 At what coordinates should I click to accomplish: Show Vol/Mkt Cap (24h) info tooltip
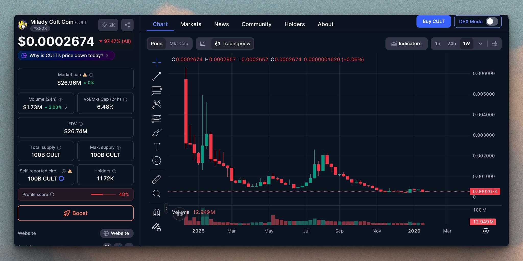125,99
